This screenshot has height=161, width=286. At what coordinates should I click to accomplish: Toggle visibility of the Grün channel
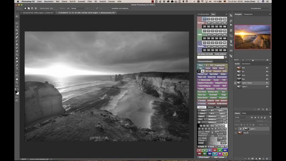coord(236,76)
